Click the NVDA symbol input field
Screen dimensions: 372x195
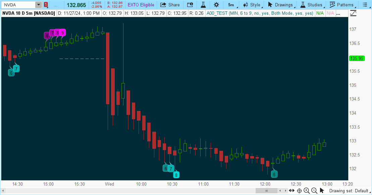point(18,5)
